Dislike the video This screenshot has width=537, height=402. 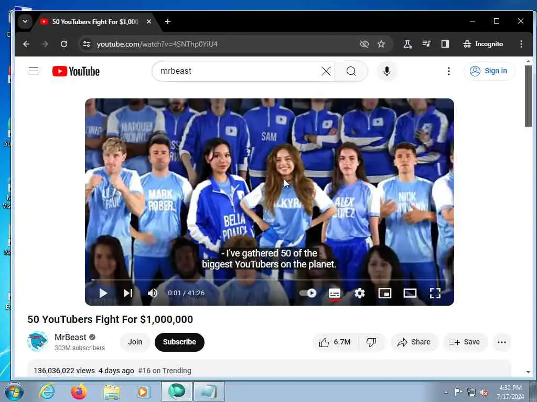[x=372, y=342]
